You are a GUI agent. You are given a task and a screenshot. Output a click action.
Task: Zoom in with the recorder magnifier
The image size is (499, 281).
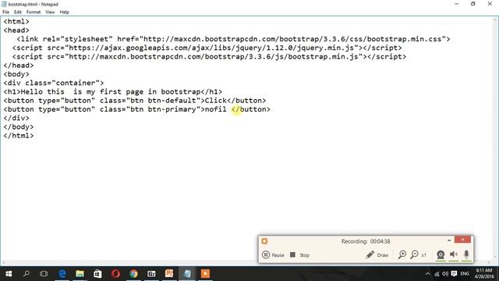(402, 254)
